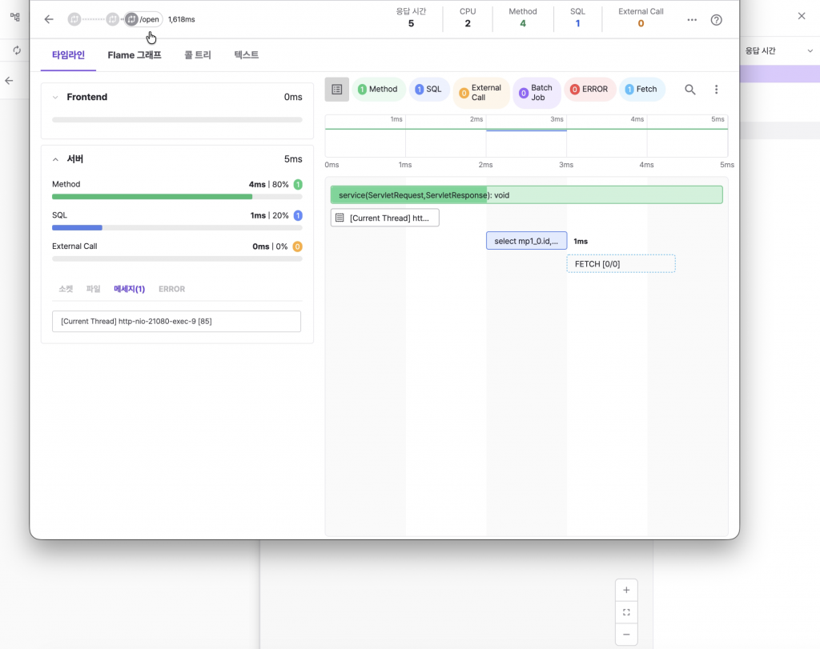The image size is (820, 649).
Task: Switch to the Flame 그래프 tab
Action: coord(135,55)
